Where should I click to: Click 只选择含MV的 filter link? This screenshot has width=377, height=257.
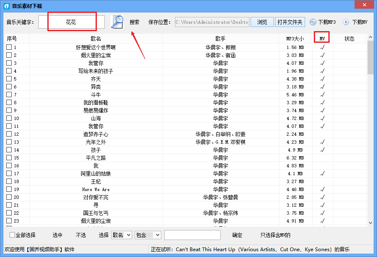[x=275, y=235]
